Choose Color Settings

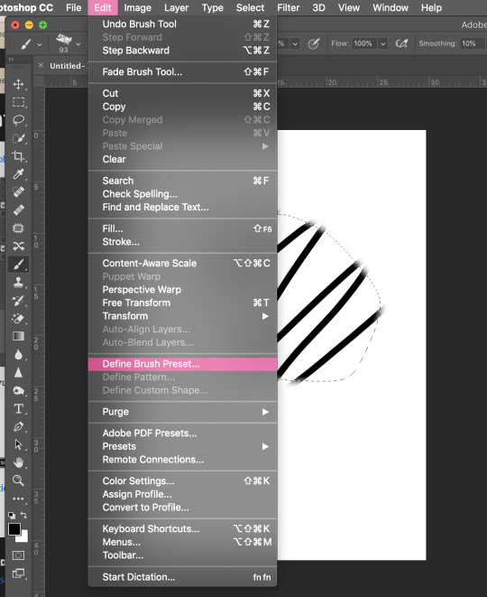tap(182, 480)
